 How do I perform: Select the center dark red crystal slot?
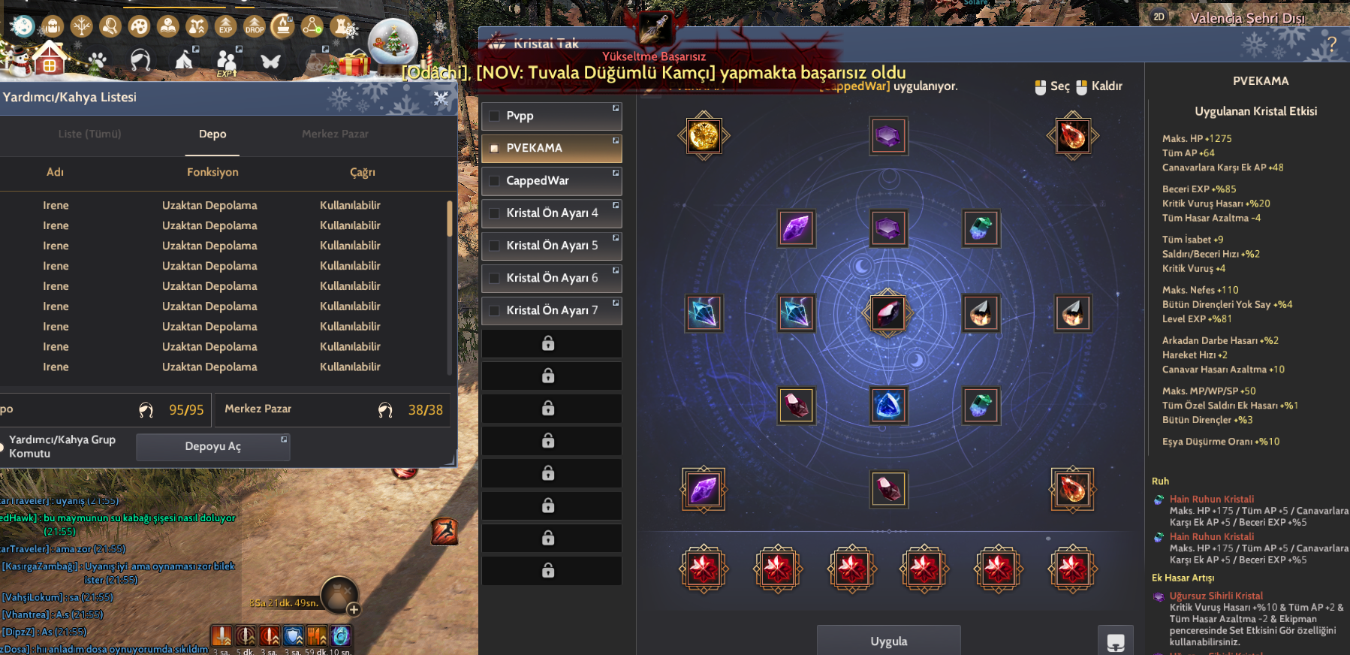(x=888, y=313)
